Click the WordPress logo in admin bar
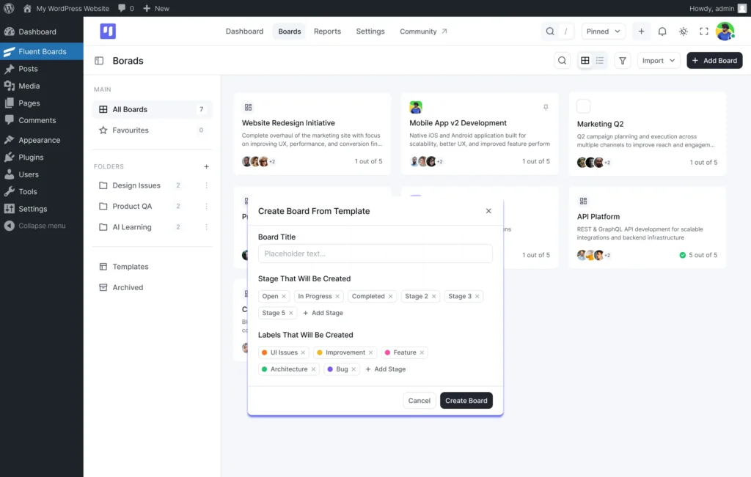Image resolution: width=751 pixels, height=477 pixels. click(x=9, y=8)
